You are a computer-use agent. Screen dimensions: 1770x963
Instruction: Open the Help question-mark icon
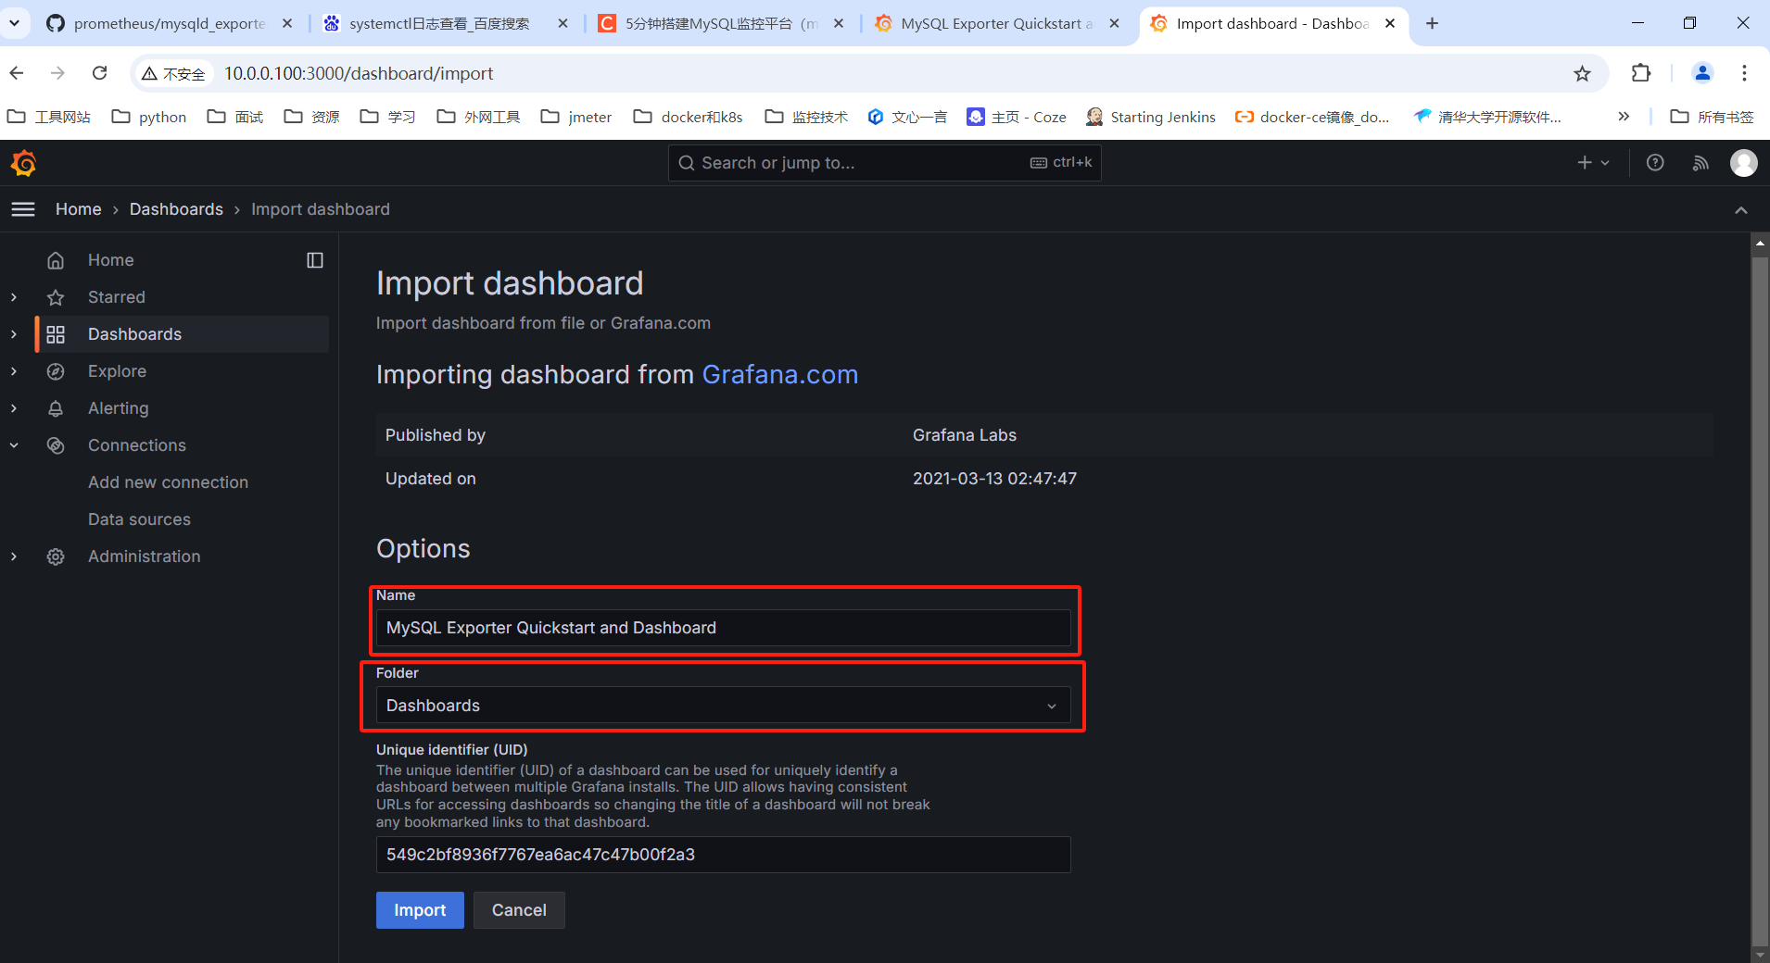pos(1655,163)
